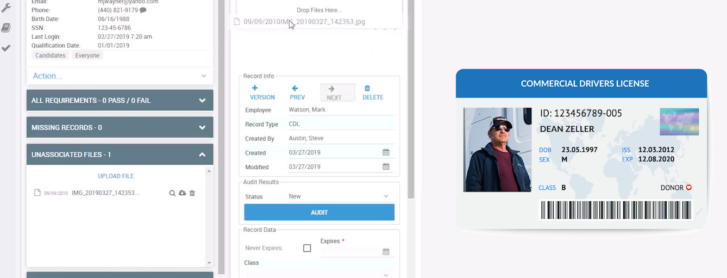Click the hologram patch on license
Image resolution: width=727 pixels, height=278 pixels.
click(679, 121)
